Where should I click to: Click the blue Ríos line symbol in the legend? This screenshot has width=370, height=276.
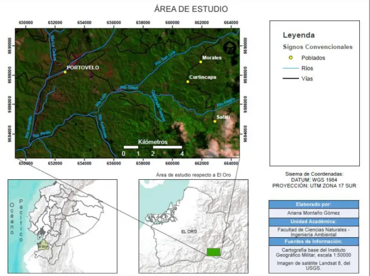pyautogui.click(x=291, y=68)
